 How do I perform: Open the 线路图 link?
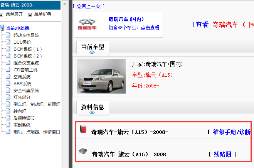(222, 154)
